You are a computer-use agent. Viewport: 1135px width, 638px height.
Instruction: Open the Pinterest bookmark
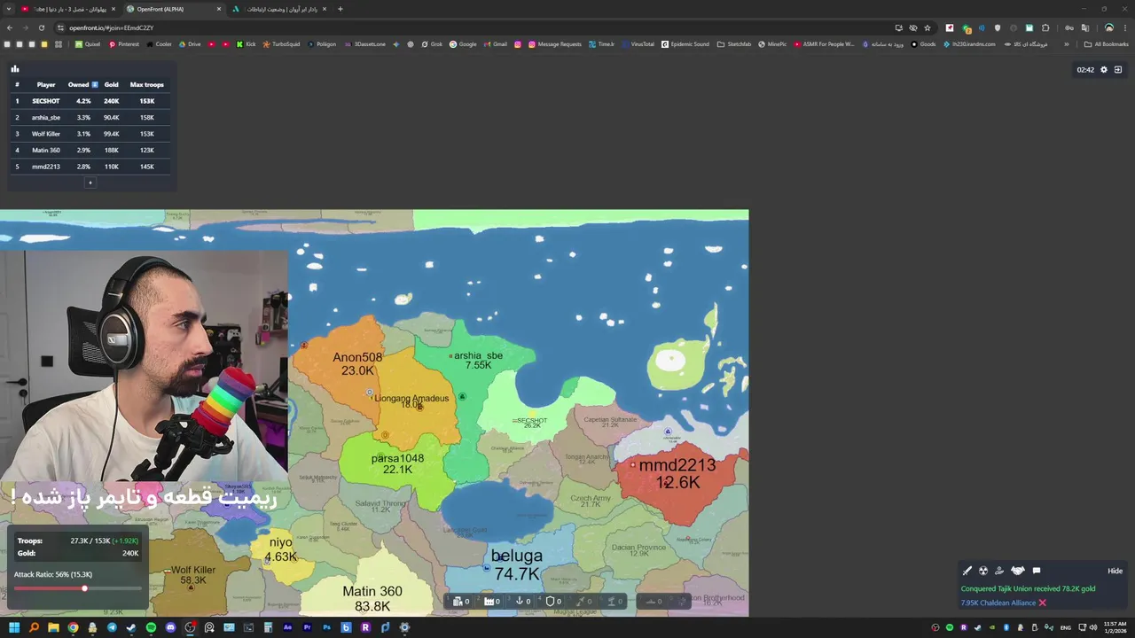[x=123, y=43]
